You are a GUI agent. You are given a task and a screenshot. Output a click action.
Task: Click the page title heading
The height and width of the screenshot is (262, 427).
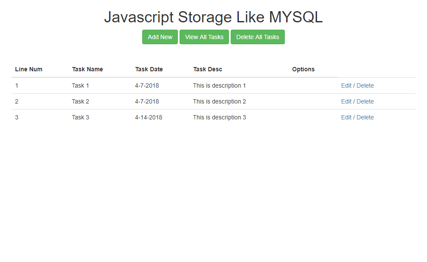[213, 17]
